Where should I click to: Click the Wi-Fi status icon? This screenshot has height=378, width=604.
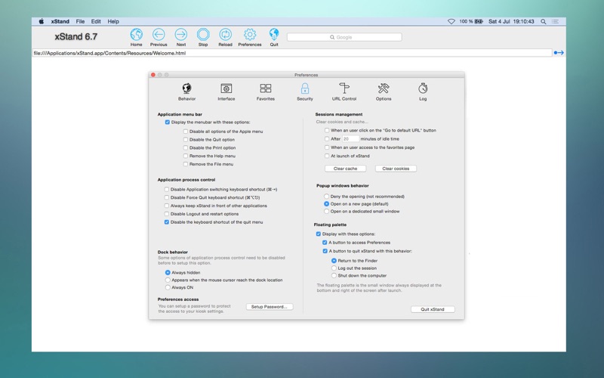point(451,22)
